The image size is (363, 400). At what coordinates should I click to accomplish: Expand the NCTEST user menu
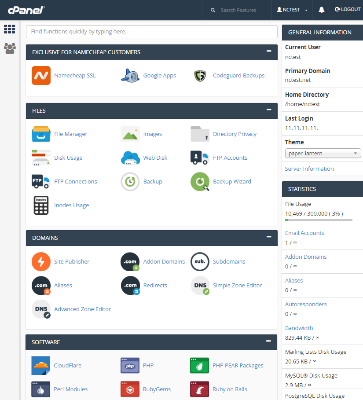(292, 10)
